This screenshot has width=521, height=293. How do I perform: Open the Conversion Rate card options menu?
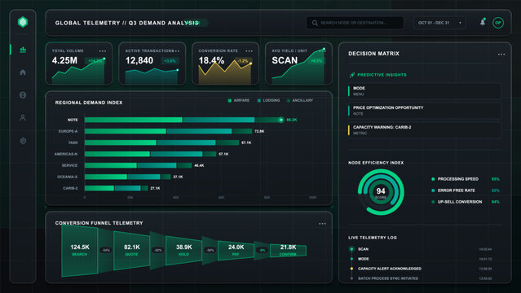pos(249,51)
